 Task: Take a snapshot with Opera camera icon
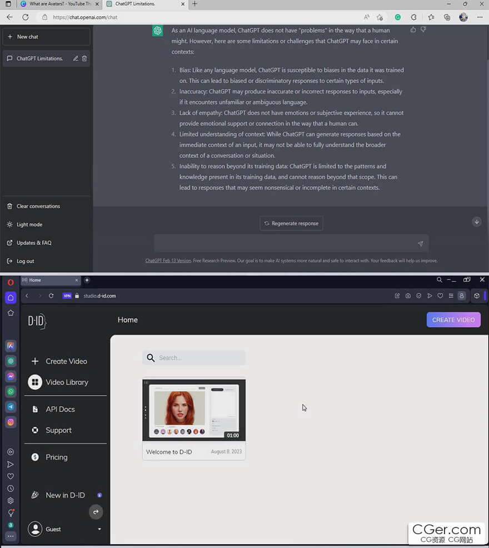(408, 295)
